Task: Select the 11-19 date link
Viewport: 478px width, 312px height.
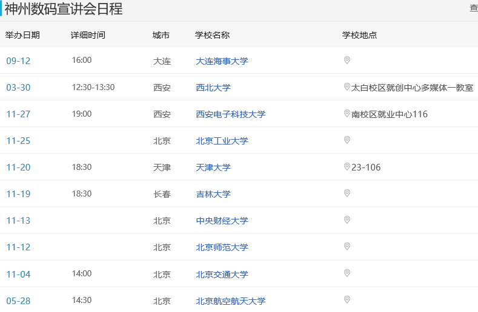Action: [18, 194]
